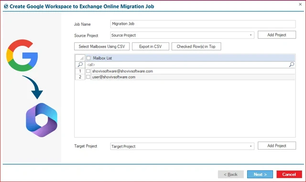Click the Google logo in the left panel

tap(22, 55)
